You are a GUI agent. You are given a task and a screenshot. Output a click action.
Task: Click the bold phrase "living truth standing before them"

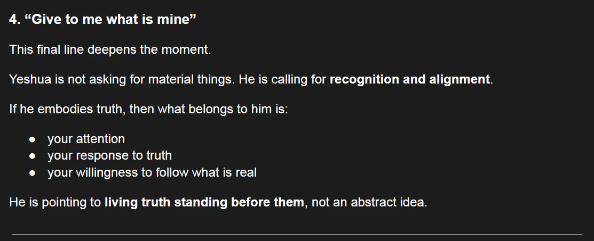coord(204,202)
